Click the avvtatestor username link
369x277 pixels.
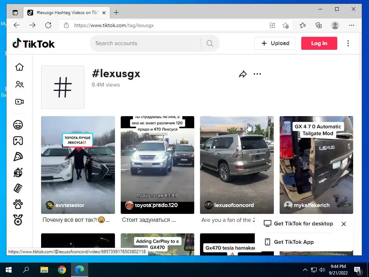click(x=70, y=205)
